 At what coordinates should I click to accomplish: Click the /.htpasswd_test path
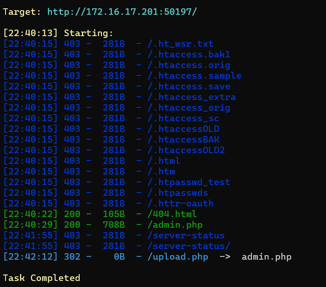coord(189,182)
